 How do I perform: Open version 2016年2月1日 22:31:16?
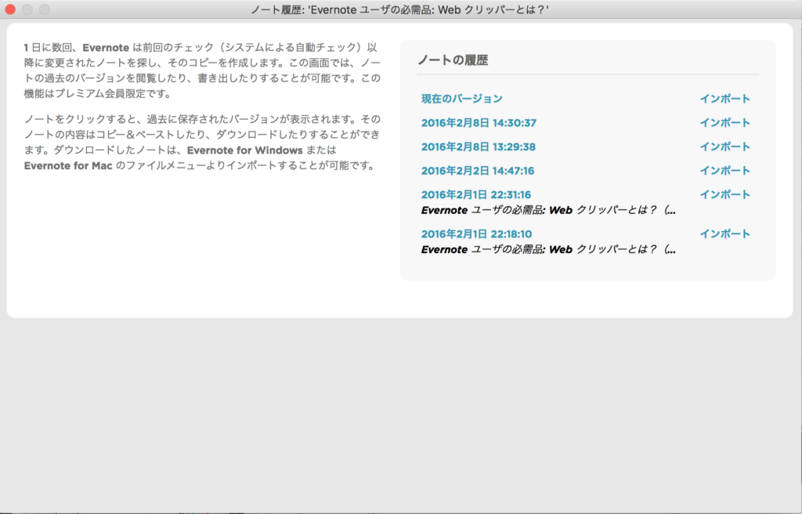[475, 194]
